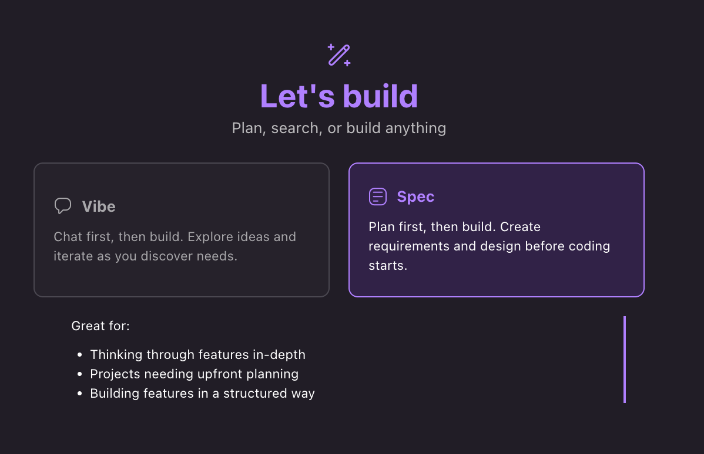
Task: Select the Spec mode card
Action: [x=496, y=230]
